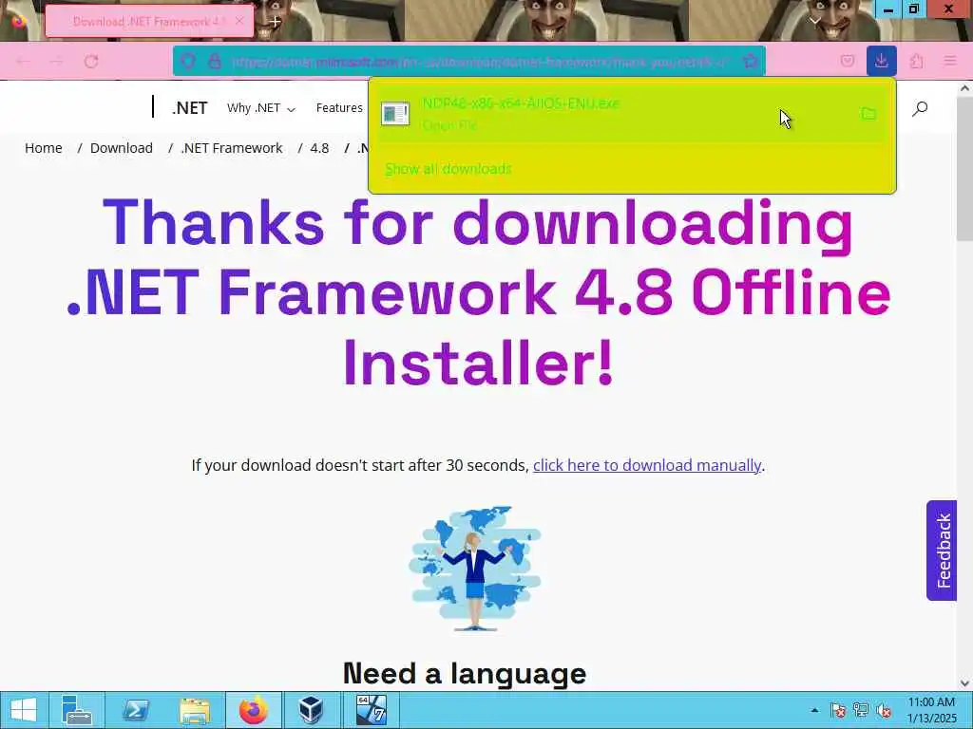The height and width of the screenshot is (729, 973).
Task: Open the list all tabs chevron
Action: (x=814, y=21)
